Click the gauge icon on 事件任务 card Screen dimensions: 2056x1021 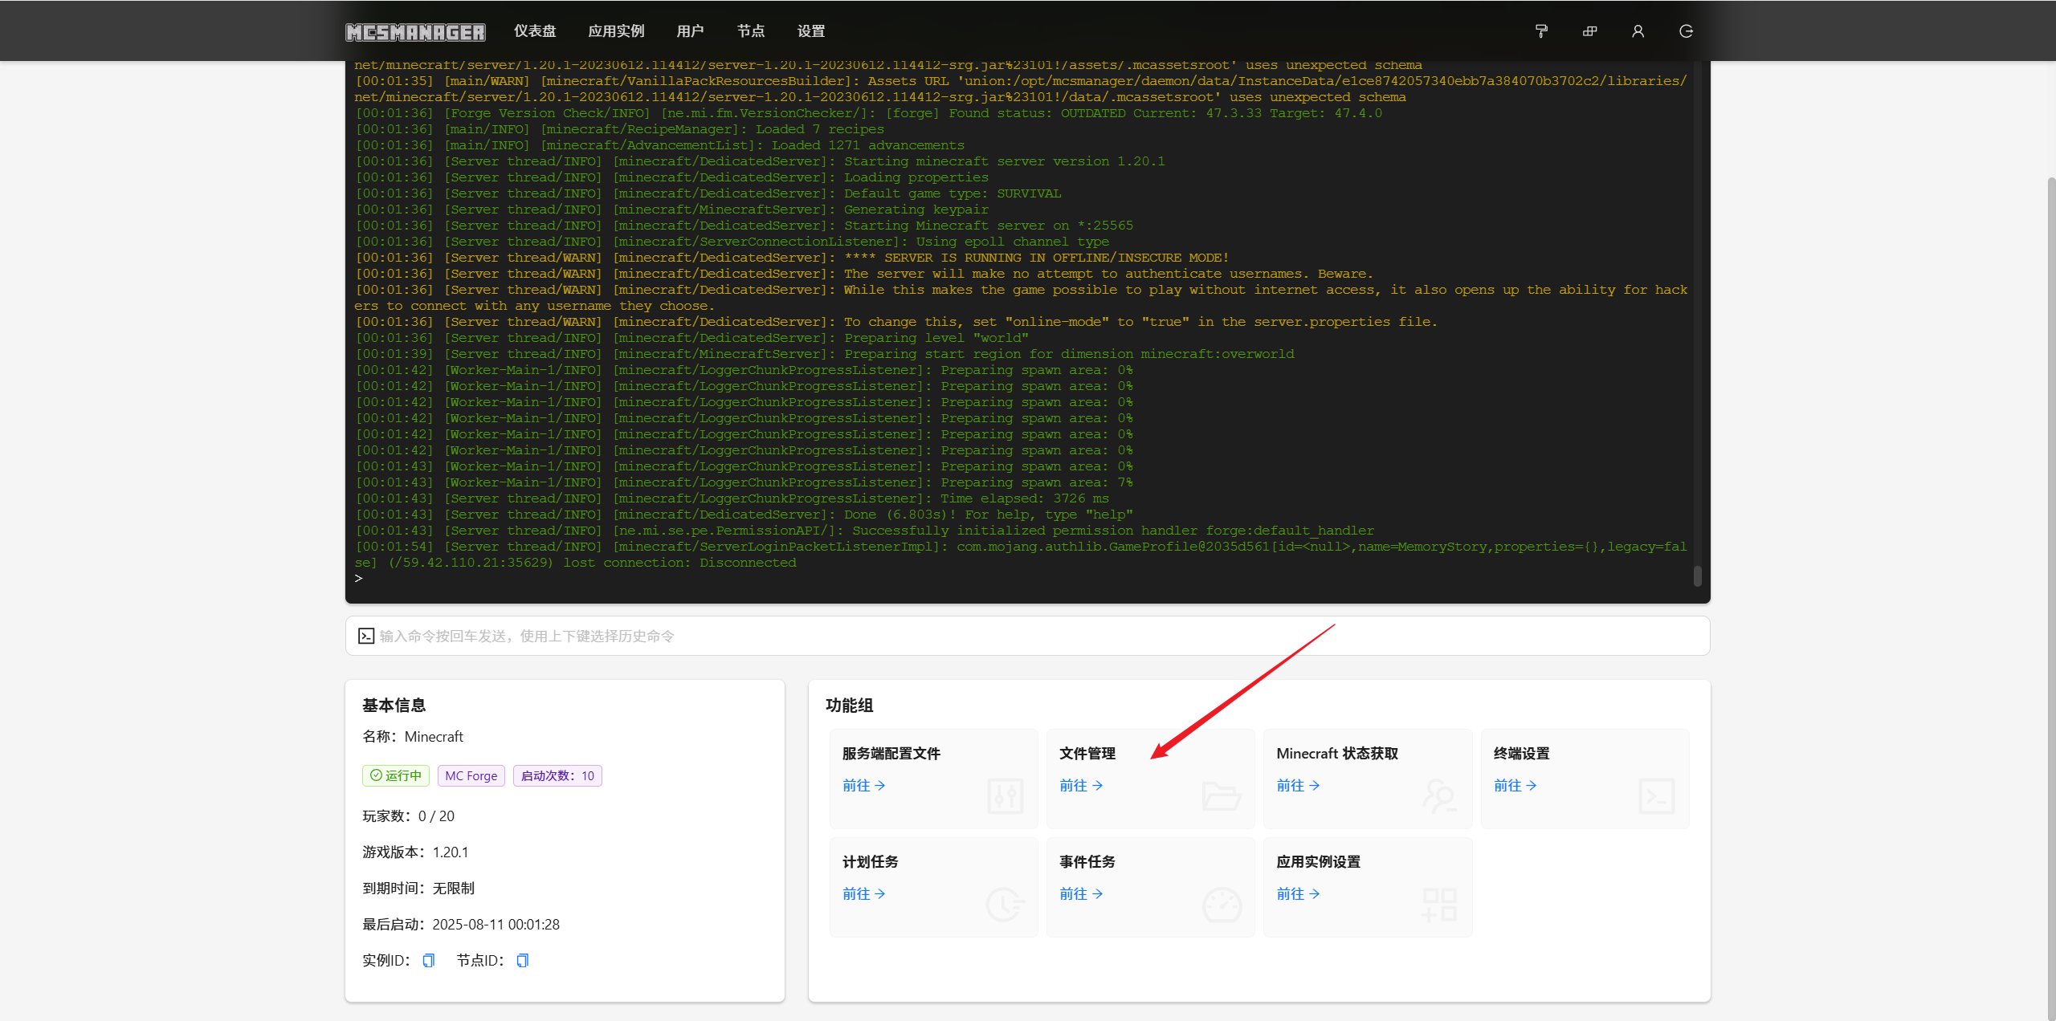pos(1222,905)
